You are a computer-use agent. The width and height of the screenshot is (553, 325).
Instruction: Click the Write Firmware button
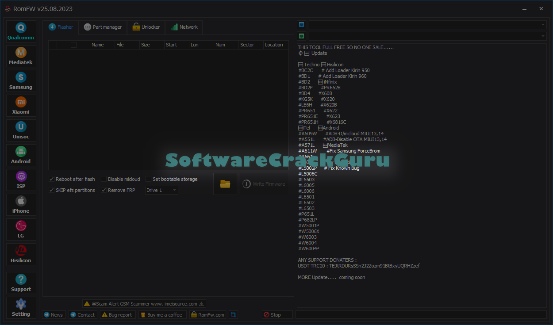coord(264,184)
